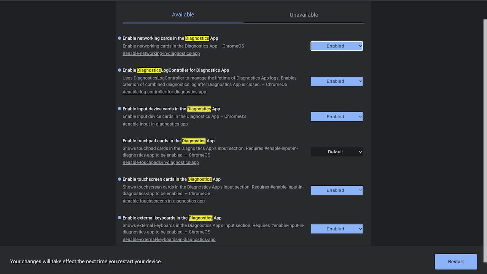Open the external keyboards Enabled dropdown
Image resolution: width=487 pixels, height=274 pixels.
pos(337,229)
